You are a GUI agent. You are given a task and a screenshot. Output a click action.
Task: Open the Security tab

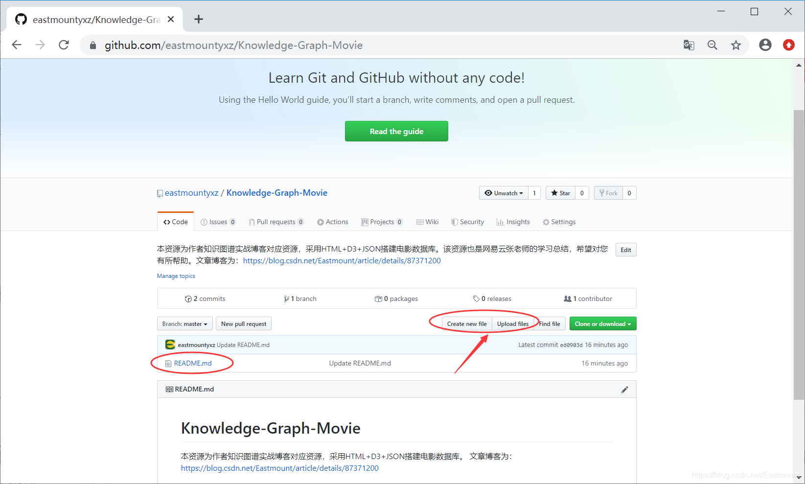pyautogui.click(x=468, y=222)
